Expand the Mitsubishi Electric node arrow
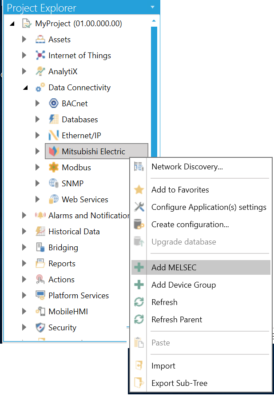The width and height of the screenshot is (274, 397). [37, 152]
